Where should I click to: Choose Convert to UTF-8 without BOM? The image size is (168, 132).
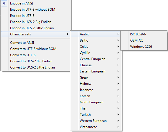pos(33,49)
